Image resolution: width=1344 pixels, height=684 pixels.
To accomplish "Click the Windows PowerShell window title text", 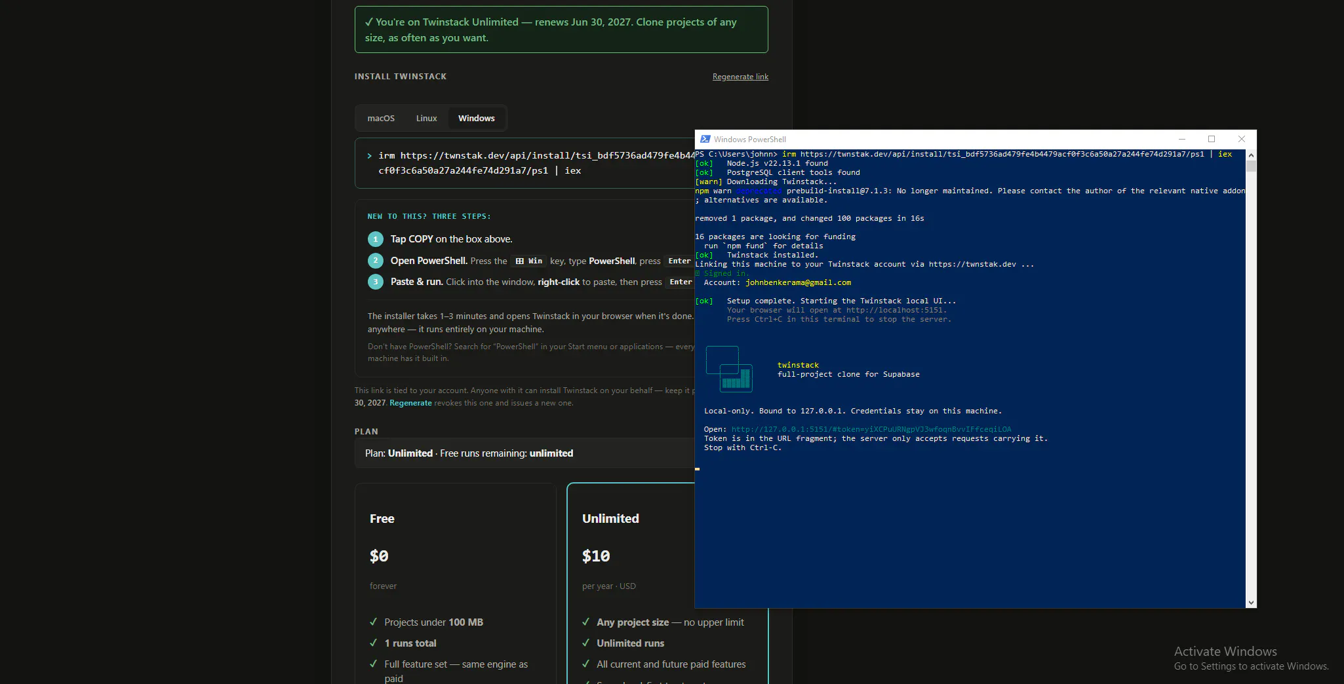I will click(x=750, y=140).
